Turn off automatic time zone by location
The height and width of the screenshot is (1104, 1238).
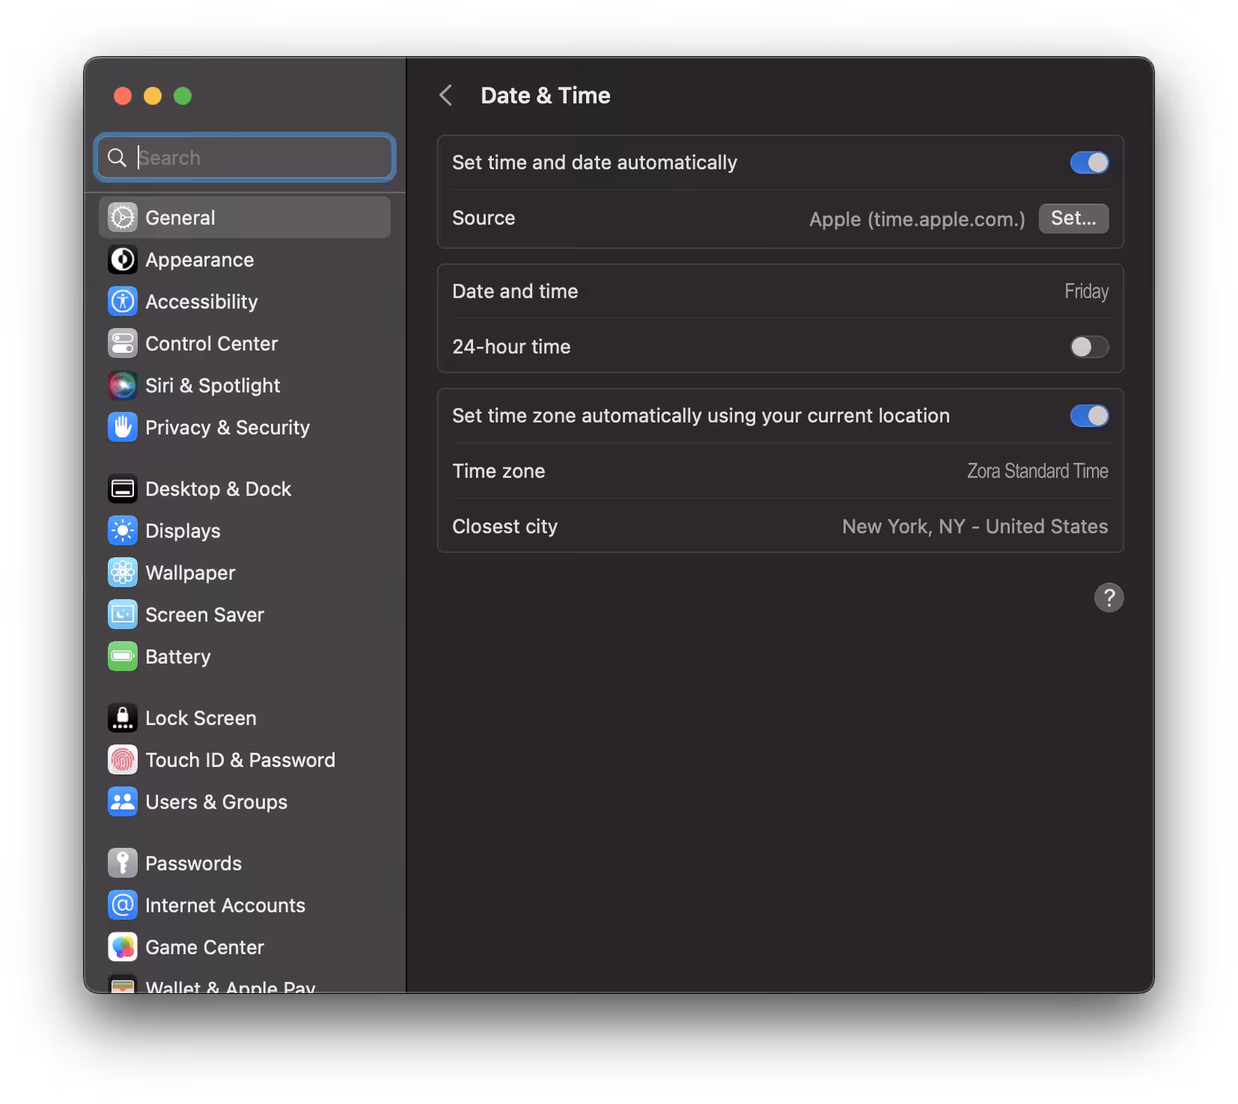[x=1089, y=416]
